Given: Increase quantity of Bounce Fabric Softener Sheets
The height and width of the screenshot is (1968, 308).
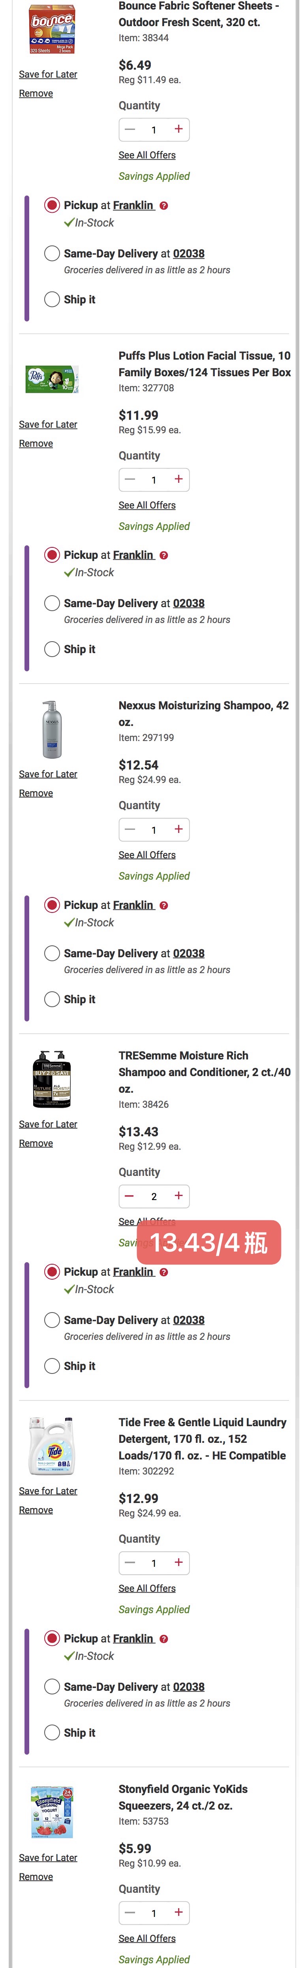Looking at the screenshot, I should 178,129.
